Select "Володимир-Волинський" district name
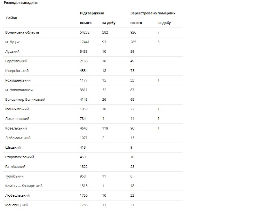The height and width of the screenshot is (212, 278). (25, 99)
